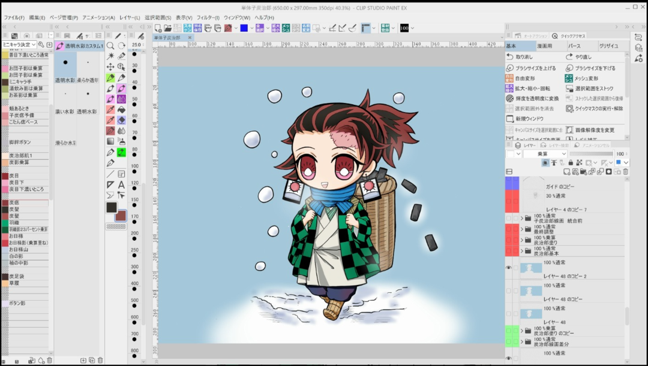Select the Straight line figure tool
The width and height of the screenshot is (648, 366).
point(110,174)
